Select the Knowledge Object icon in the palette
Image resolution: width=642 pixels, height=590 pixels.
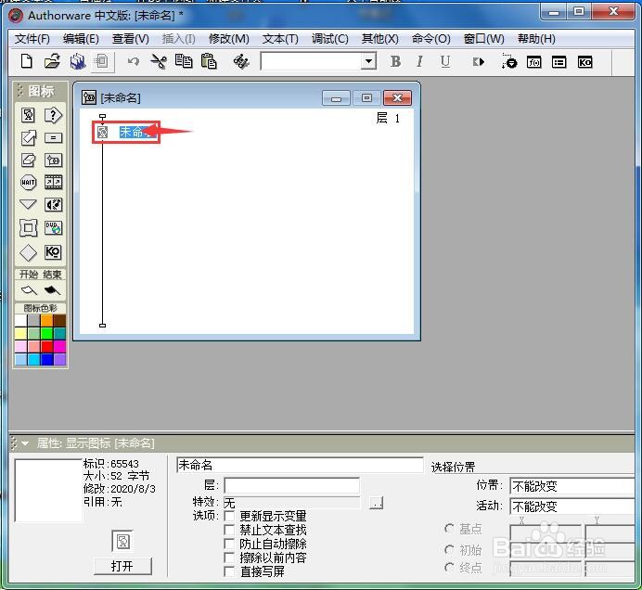pyautogui.click(x=53, y=251)
